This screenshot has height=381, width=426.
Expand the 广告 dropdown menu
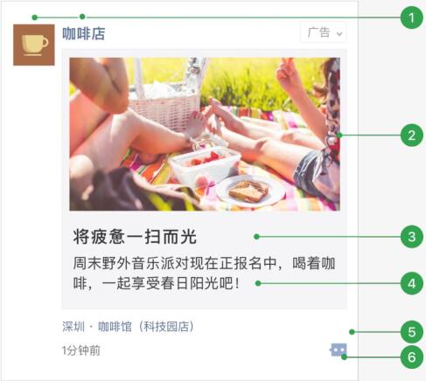(x=324, y=32)
